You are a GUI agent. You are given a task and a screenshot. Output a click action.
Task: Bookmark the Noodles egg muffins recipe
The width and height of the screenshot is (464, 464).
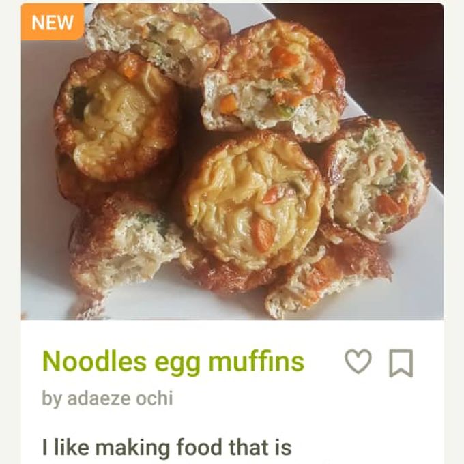[401, 363]
